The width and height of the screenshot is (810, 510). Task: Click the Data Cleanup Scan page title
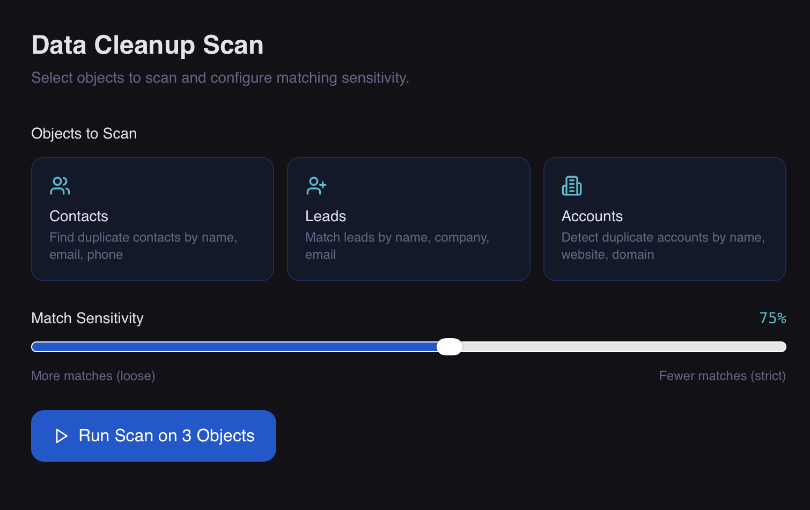[148, 45]
